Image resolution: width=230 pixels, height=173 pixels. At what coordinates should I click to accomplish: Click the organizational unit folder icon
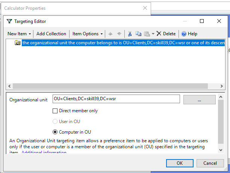pos(17,43)
